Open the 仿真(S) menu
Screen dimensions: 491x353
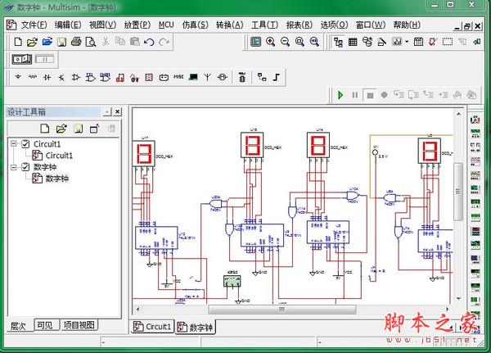click(x=195, y=25)
